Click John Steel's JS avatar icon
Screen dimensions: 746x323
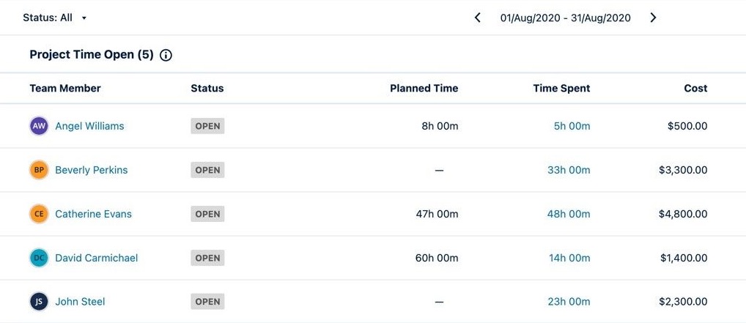40,302
